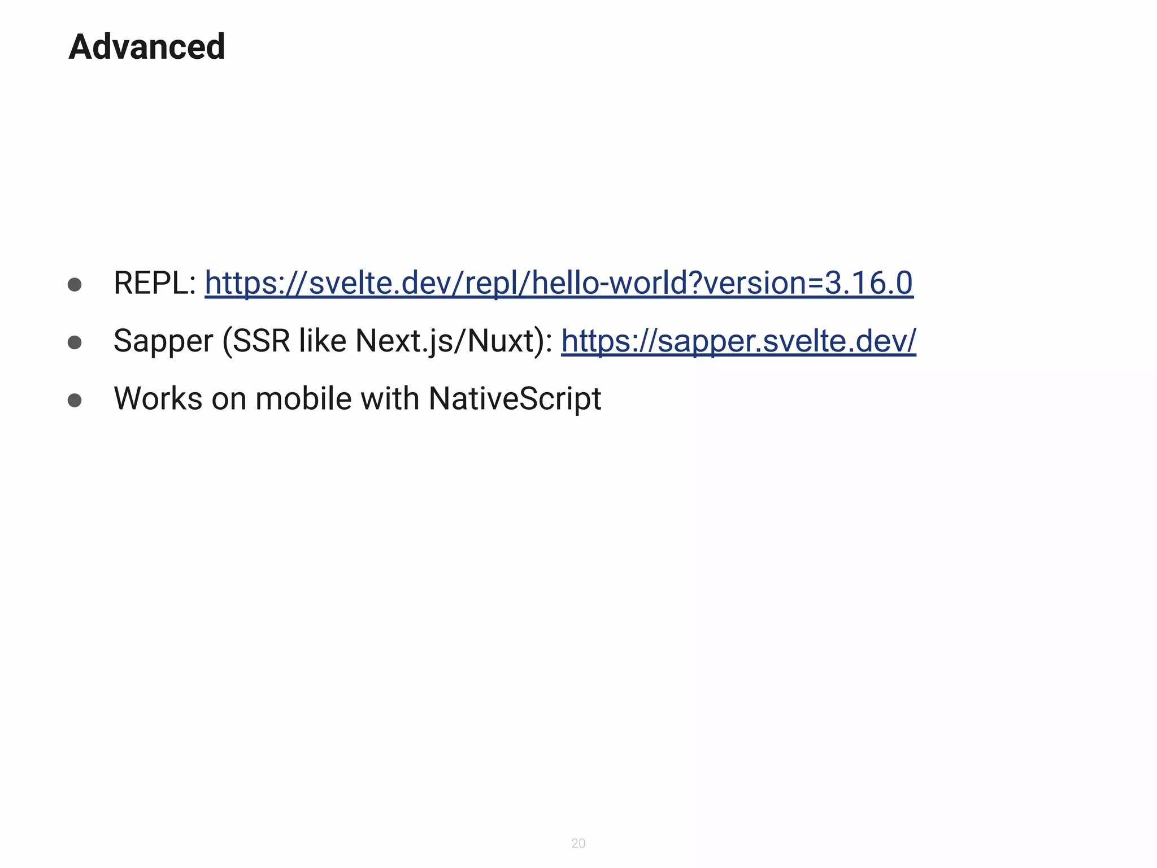Open the sapper.svelte.dev link
1157x868 pixels.
click(x=738, y=341)
